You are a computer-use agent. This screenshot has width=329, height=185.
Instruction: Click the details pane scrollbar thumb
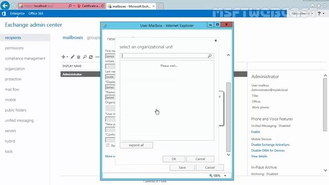(325, 105)
